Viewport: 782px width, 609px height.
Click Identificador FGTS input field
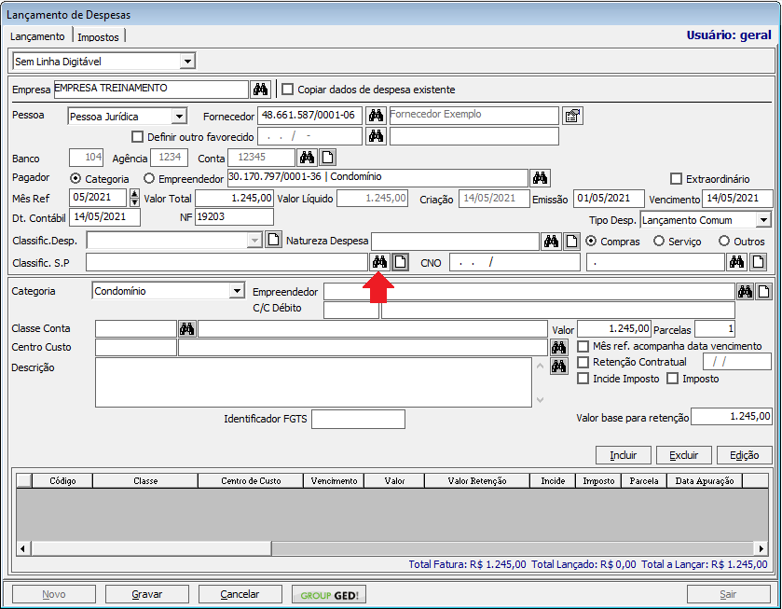(358, 419)
